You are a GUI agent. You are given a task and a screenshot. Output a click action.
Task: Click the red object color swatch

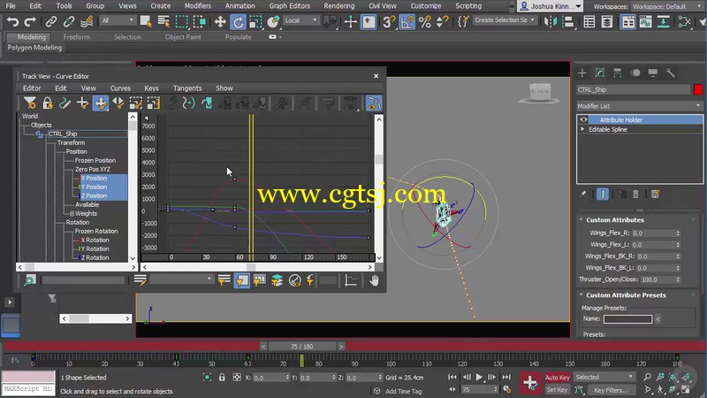698,89
